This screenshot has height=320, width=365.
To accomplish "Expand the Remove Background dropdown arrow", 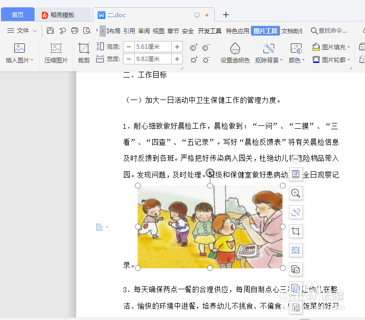I will pos(281,60).
